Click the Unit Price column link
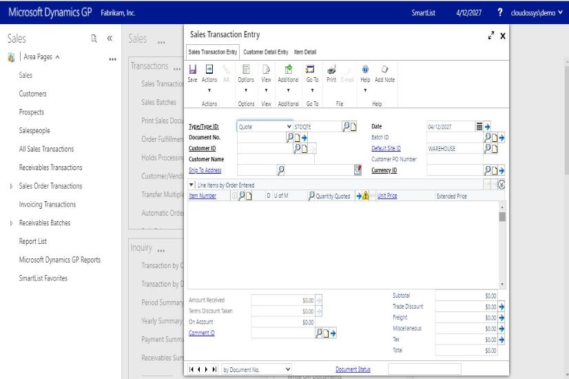The width and height of the screenshot is (569, 379). click(387, 196)
